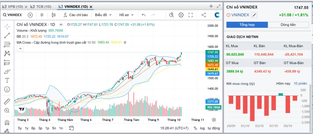The height and width of the screenshot is (134, 313).
Task: Activate the zoom in tool
Action: click(7, 110)
